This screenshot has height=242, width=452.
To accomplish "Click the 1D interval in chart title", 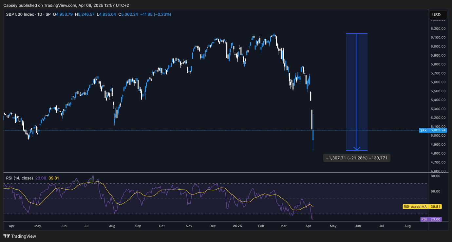I will 40,14.
